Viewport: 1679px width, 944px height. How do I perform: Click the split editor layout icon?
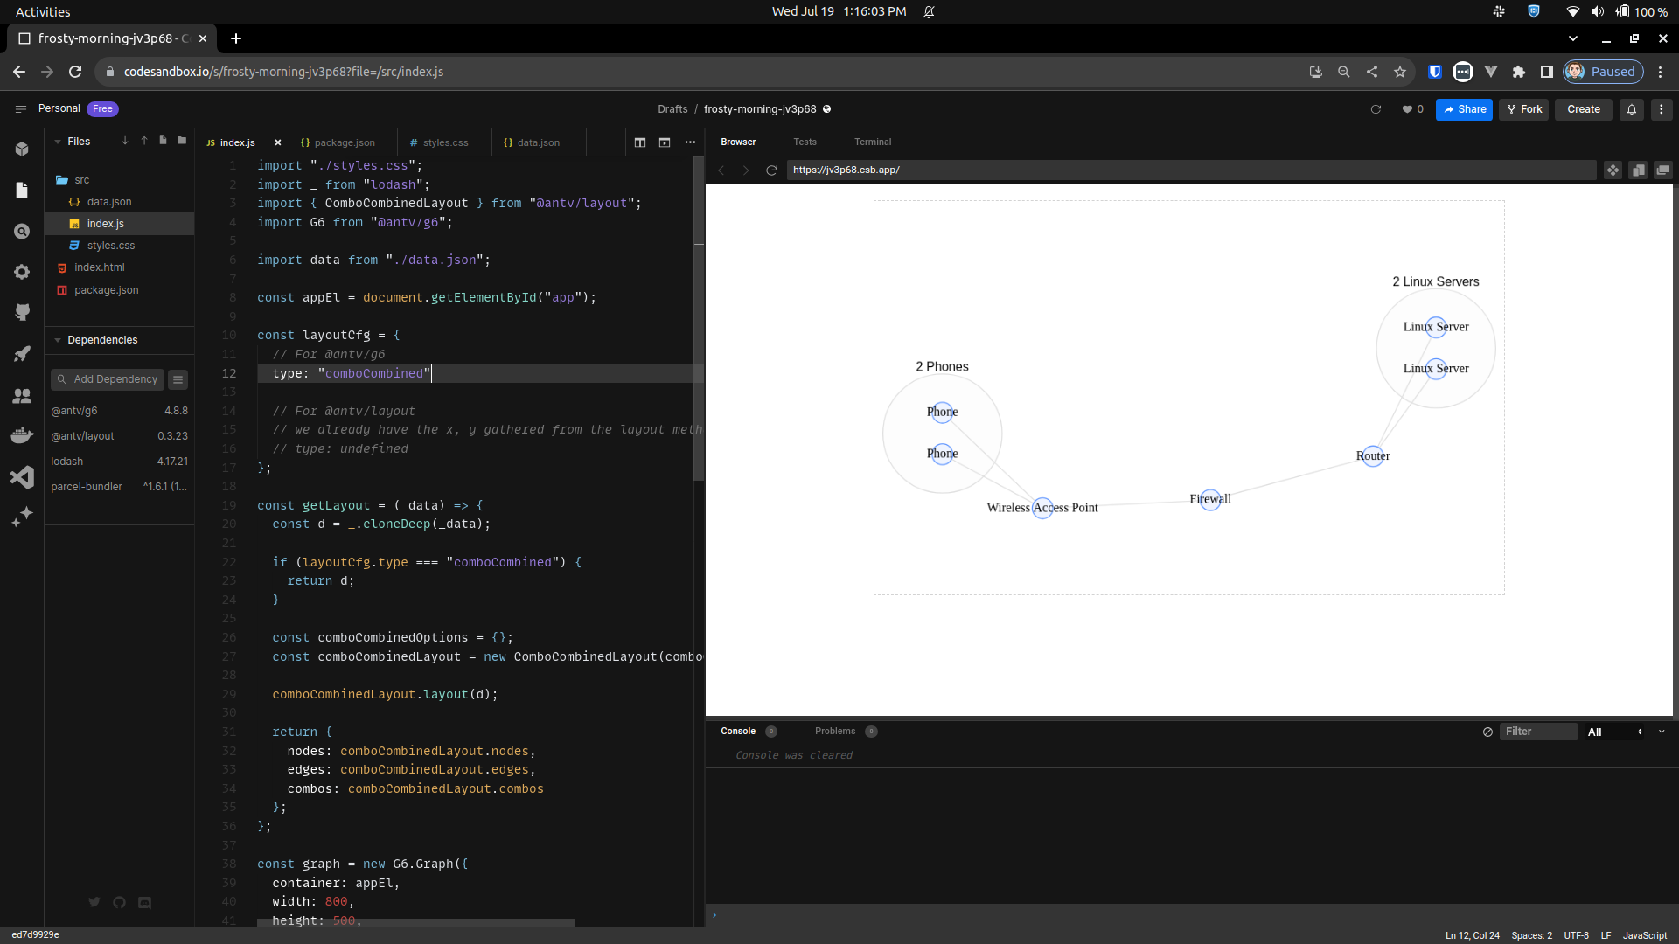639,142
